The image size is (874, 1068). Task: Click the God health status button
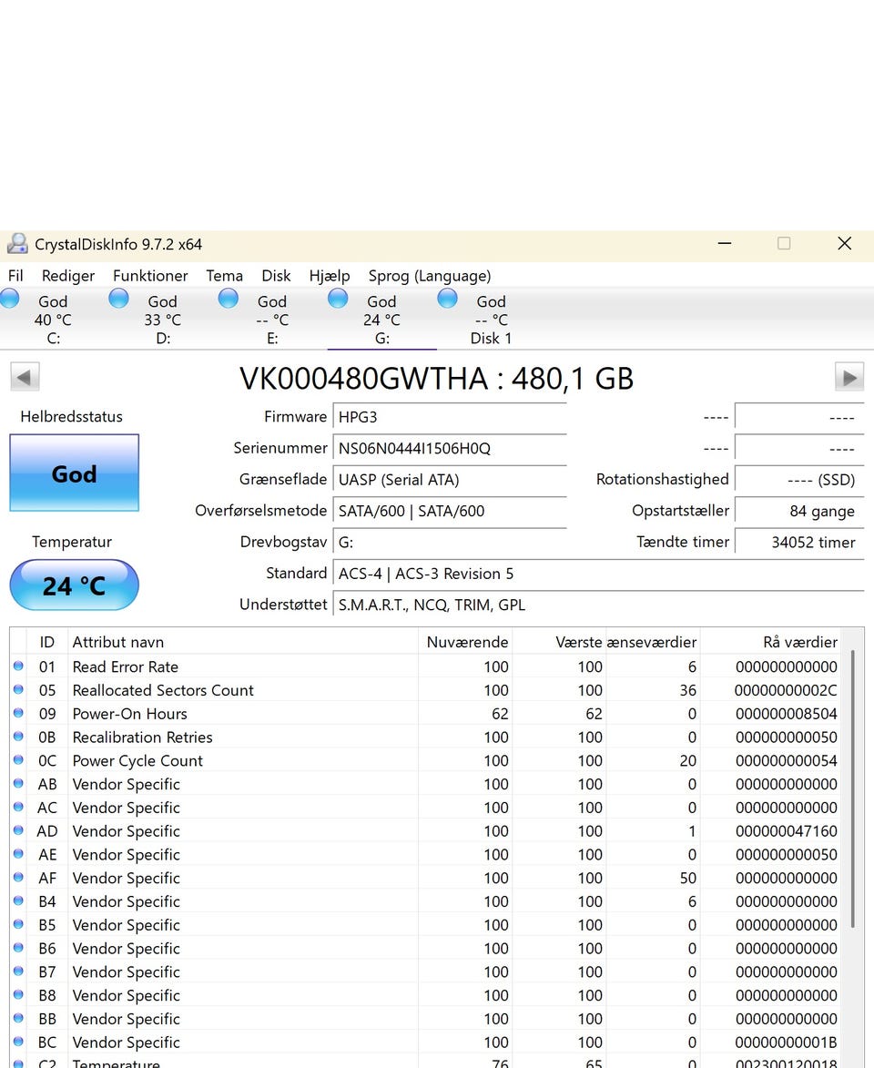pos(74,473)
